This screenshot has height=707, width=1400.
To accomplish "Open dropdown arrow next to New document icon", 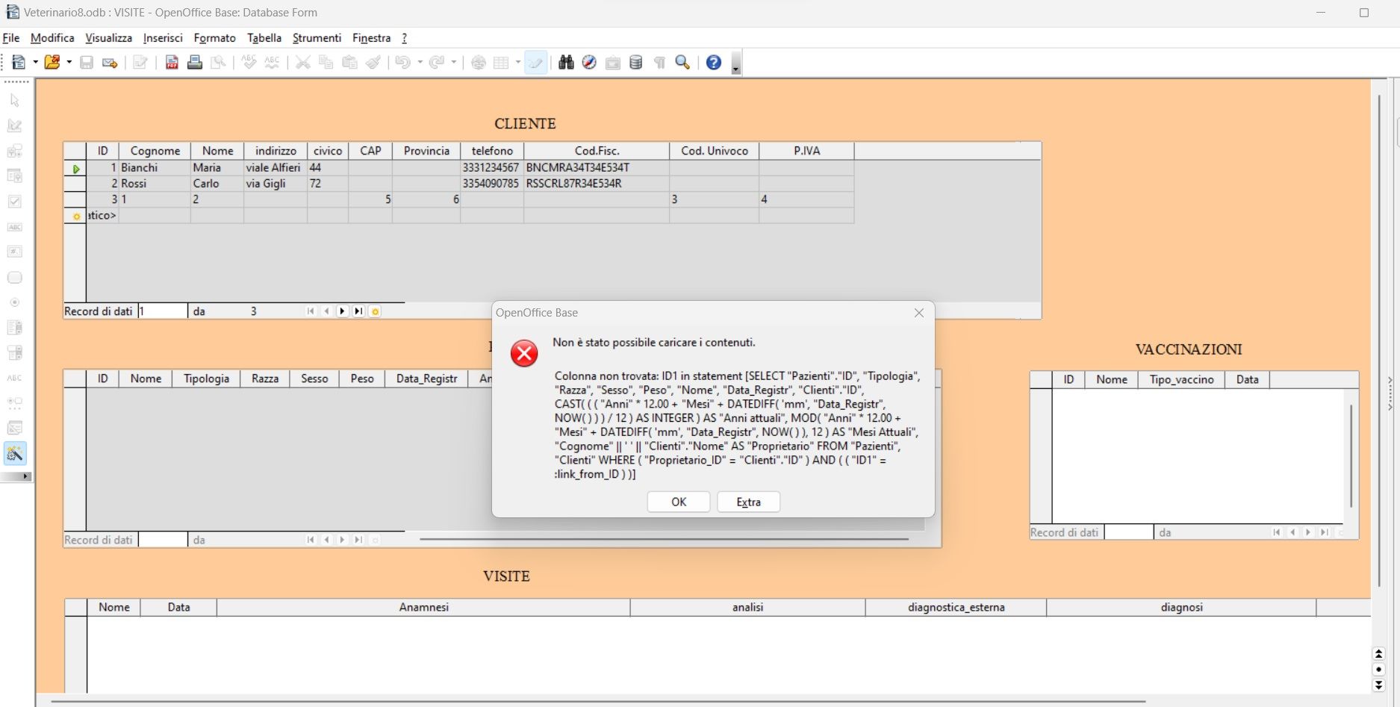I will [35, 63].
